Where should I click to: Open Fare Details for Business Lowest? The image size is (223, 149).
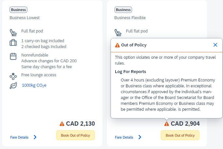pyautogui.click(x=19, y=137)
